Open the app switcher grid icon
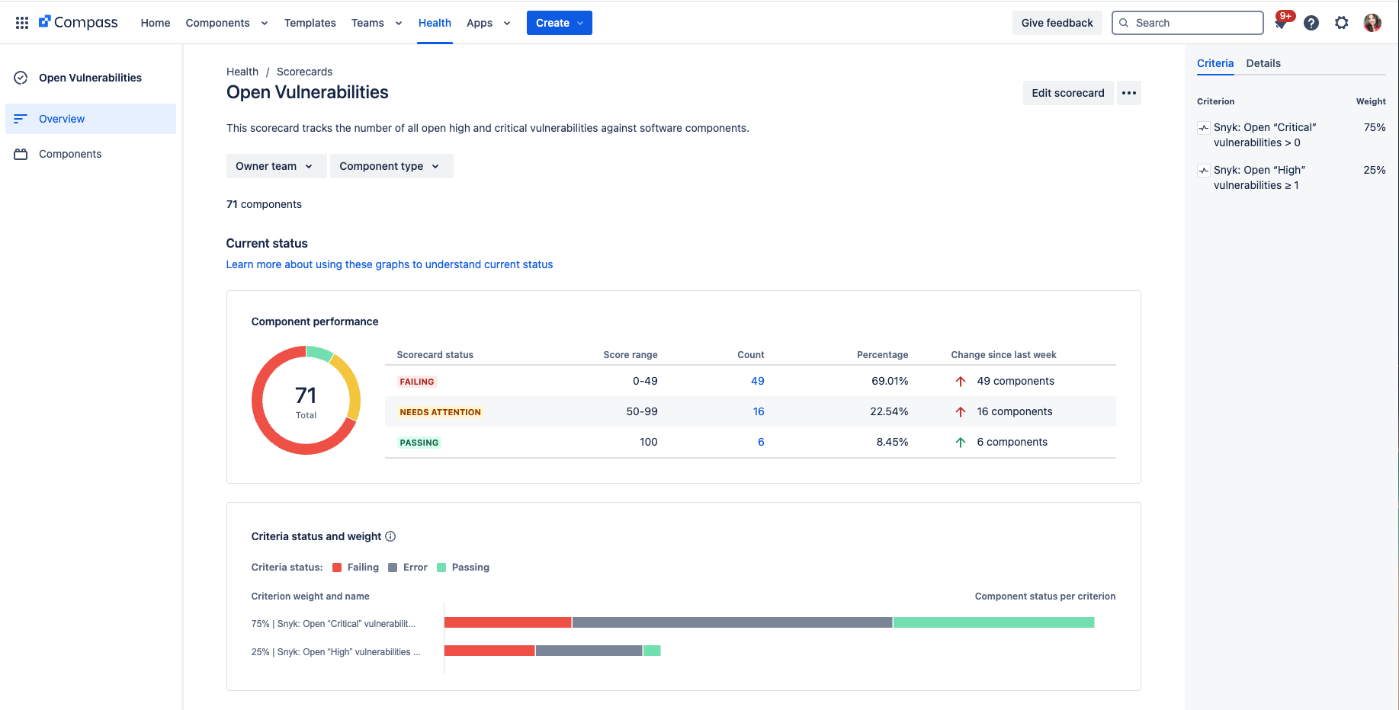 21,22
